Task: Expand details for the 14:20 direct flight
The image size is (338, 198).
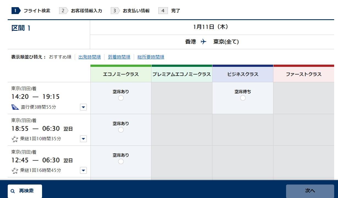Action: click(83, 107)
